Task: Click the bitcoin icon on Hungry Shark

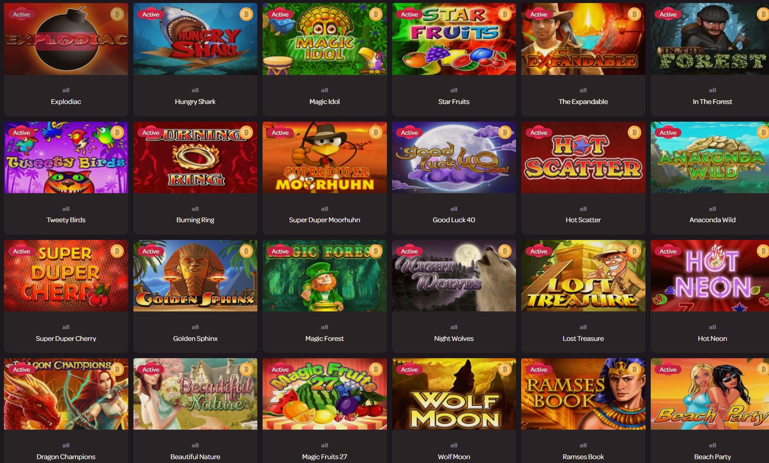Action: pyautogui.click(x=246, y=14)
